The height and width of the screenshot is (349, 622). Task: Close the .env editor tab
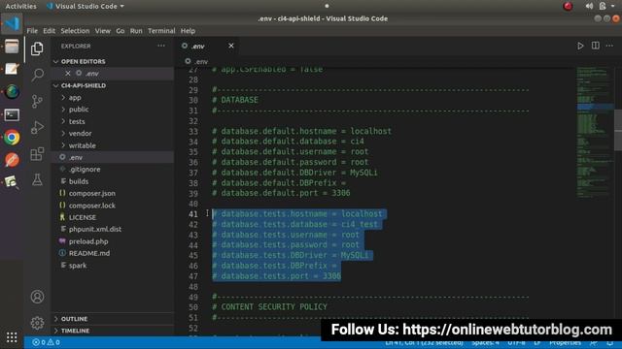[231, 46]
